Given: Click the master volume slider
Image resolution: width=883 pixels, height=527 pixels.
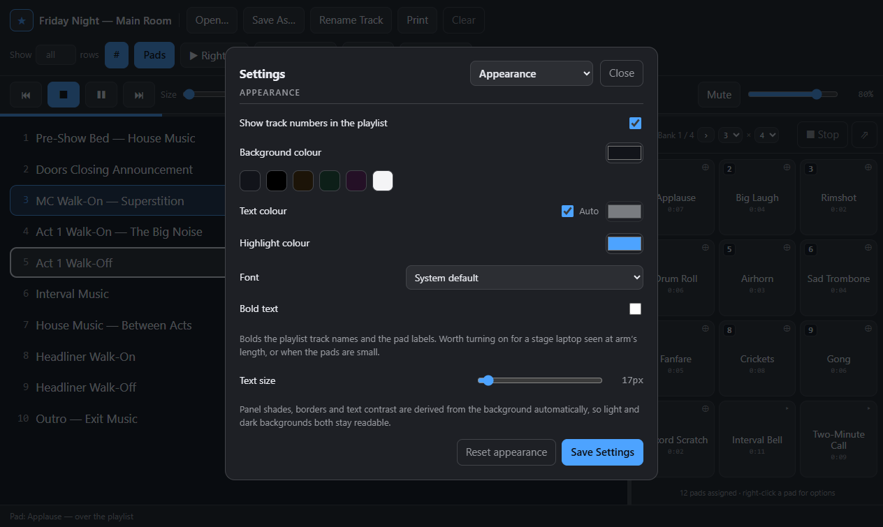Looking at the screenshot, I should point(793,94).
